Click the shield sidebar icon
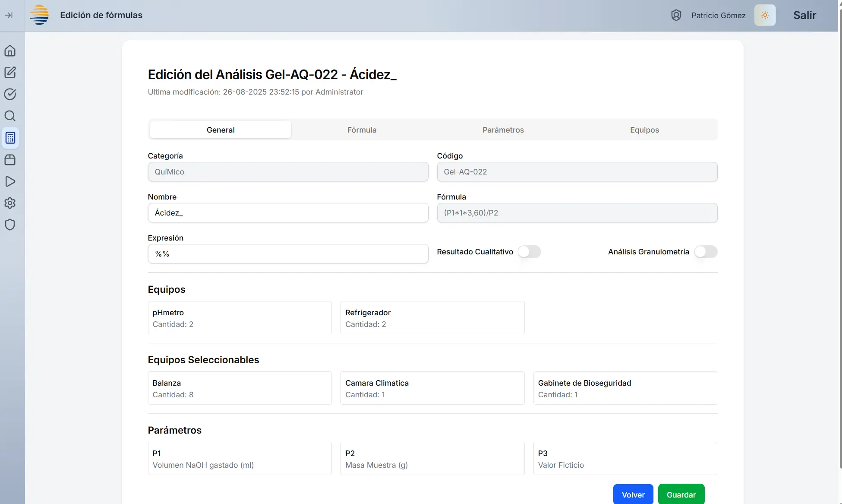The height and width of the screenshot is (504, 842). tap(10, 225)
